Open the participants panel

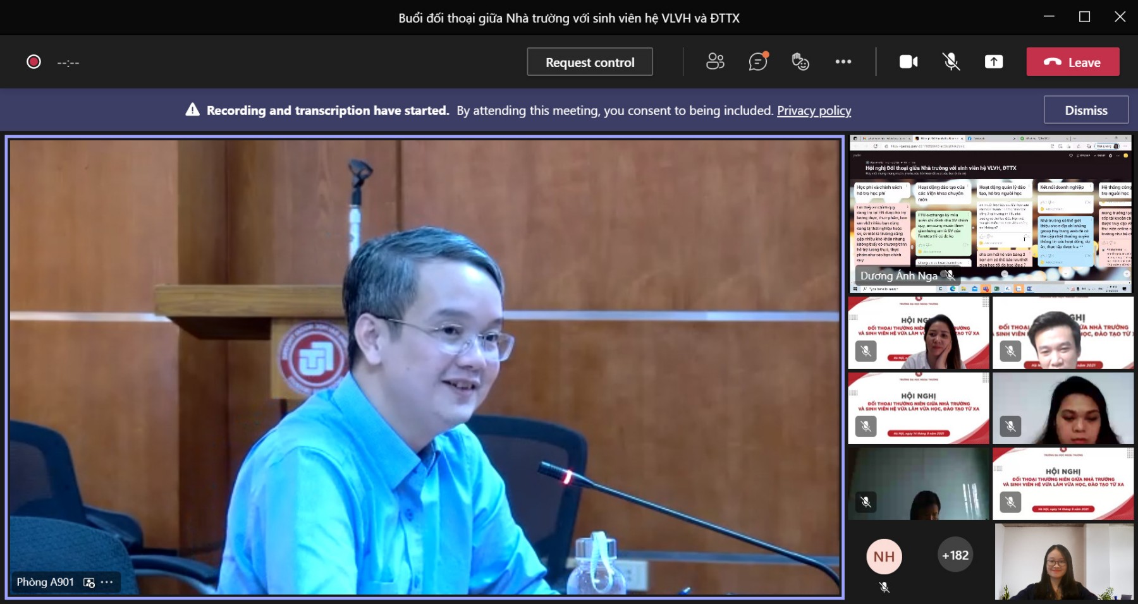click(x=715, y=62)
